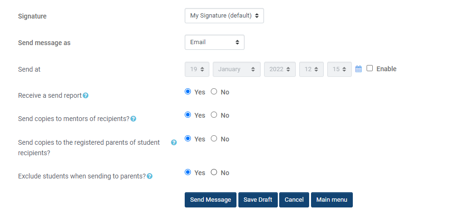This screenshot has width=472, height=215.
Task: Open the My Signature dropdown
Action: click(224, 16)
